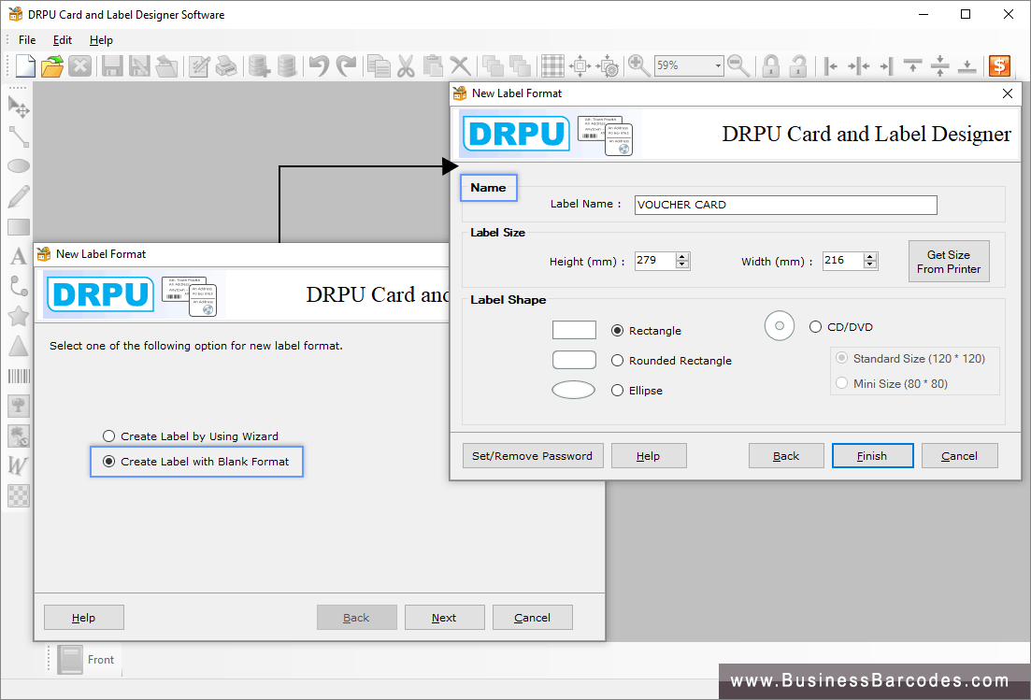This screenshot has height=700, width=1031.
Task: Click Back in the front label dialog
Action: coord(786,455)
